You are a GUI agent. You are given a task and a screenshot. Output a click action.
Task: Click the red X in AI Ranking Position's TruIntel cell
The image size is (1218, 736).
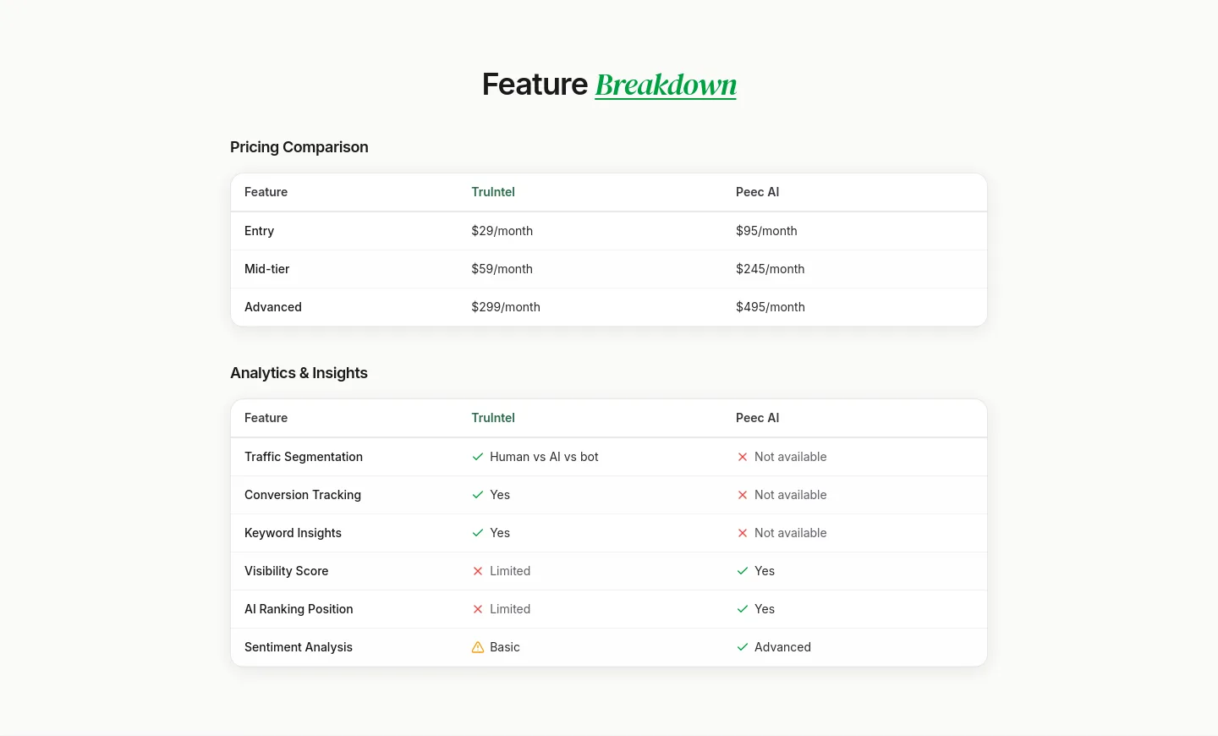[x=478, y=609]
